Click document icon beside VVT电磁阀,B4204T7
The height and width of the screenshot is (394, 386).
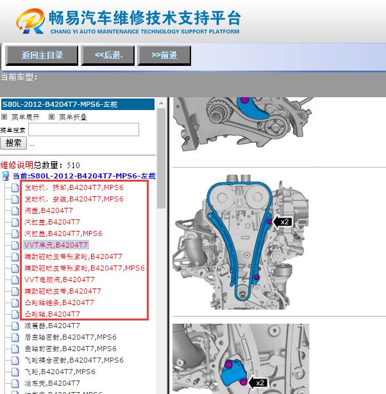(x=15, y=280)
